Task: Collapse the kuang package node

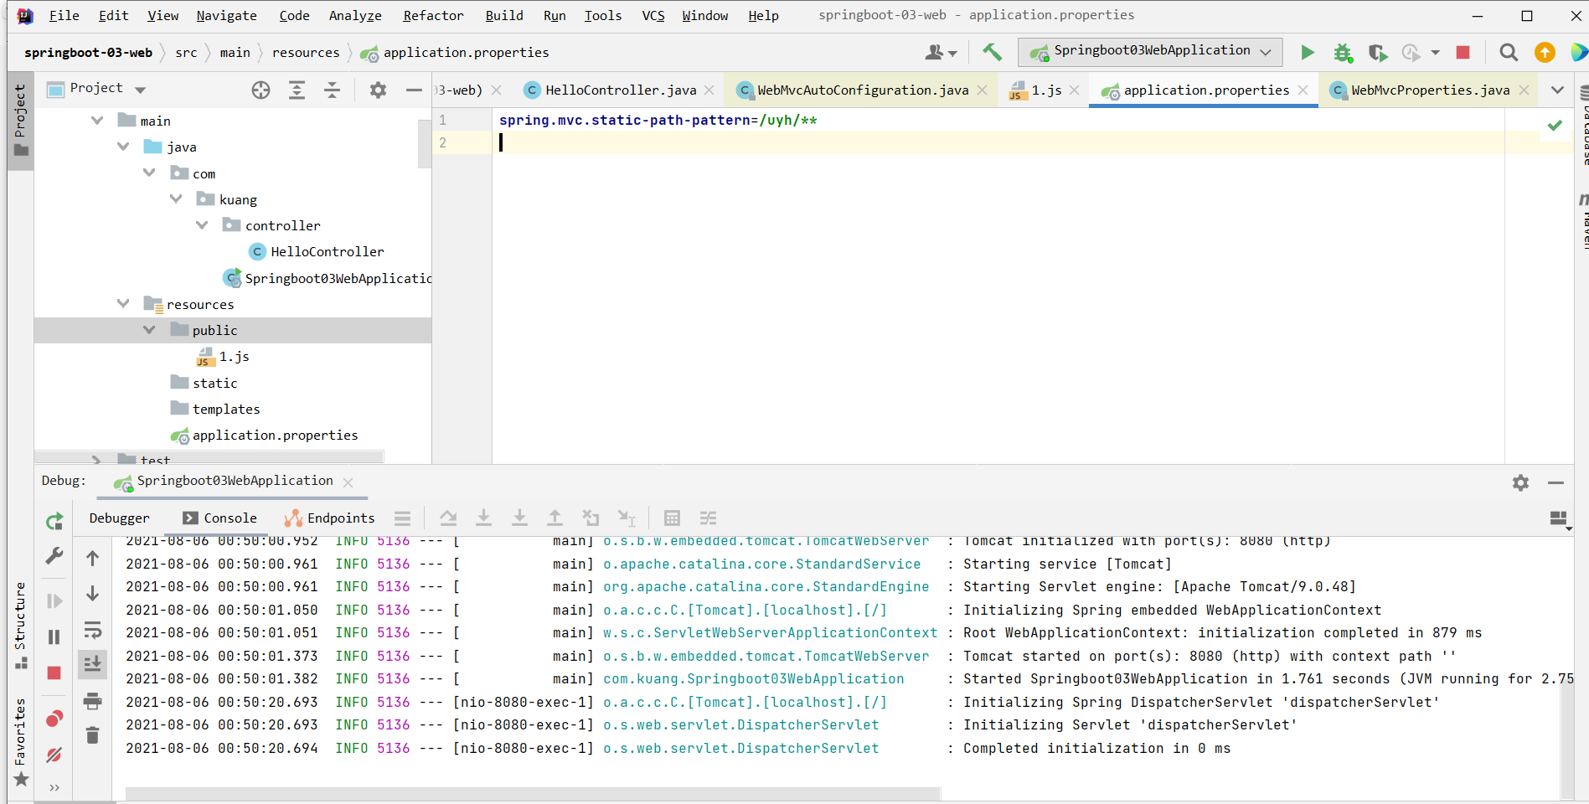Action: click(175, 198)
